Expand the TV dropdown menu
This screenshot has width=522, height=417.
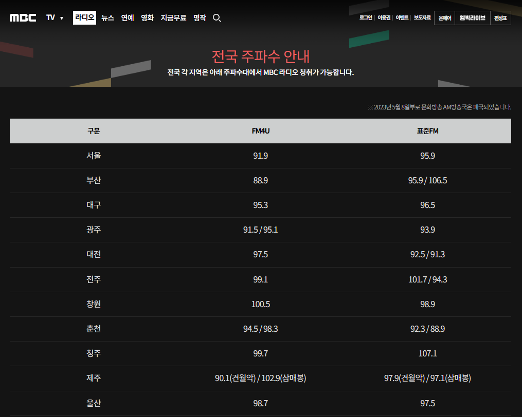coord(55,18)
